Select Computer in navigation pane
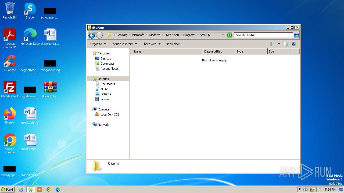The image size is (344, 193). 104,109
